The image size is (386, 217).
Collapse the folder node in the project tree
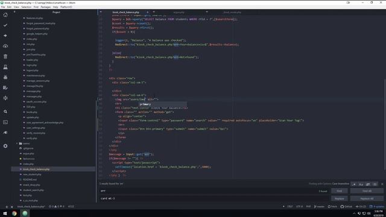pos(17,143)
